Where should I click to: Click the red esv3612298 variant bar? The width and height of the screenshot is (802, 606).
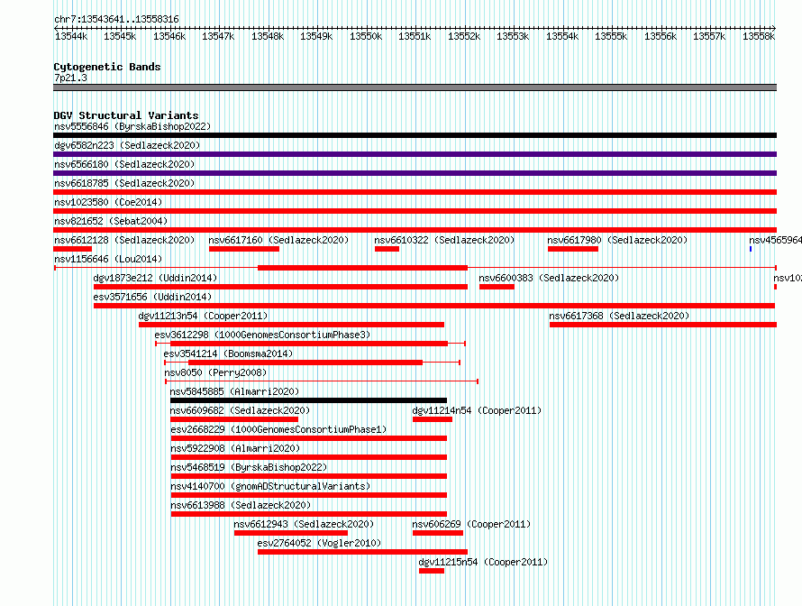coord(309,344)
